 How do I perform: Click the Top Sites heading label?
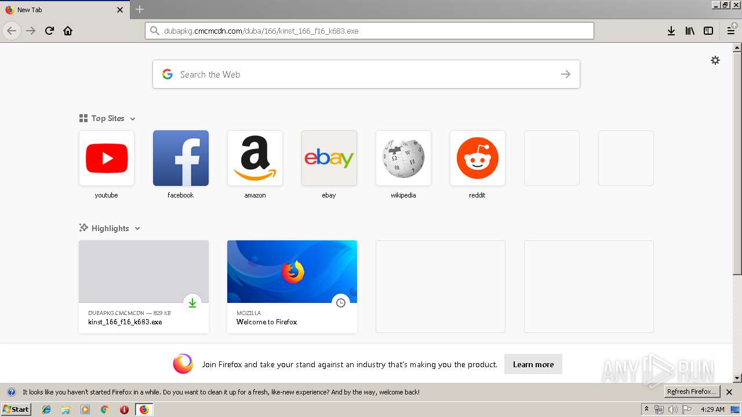(x=108, y=118)
